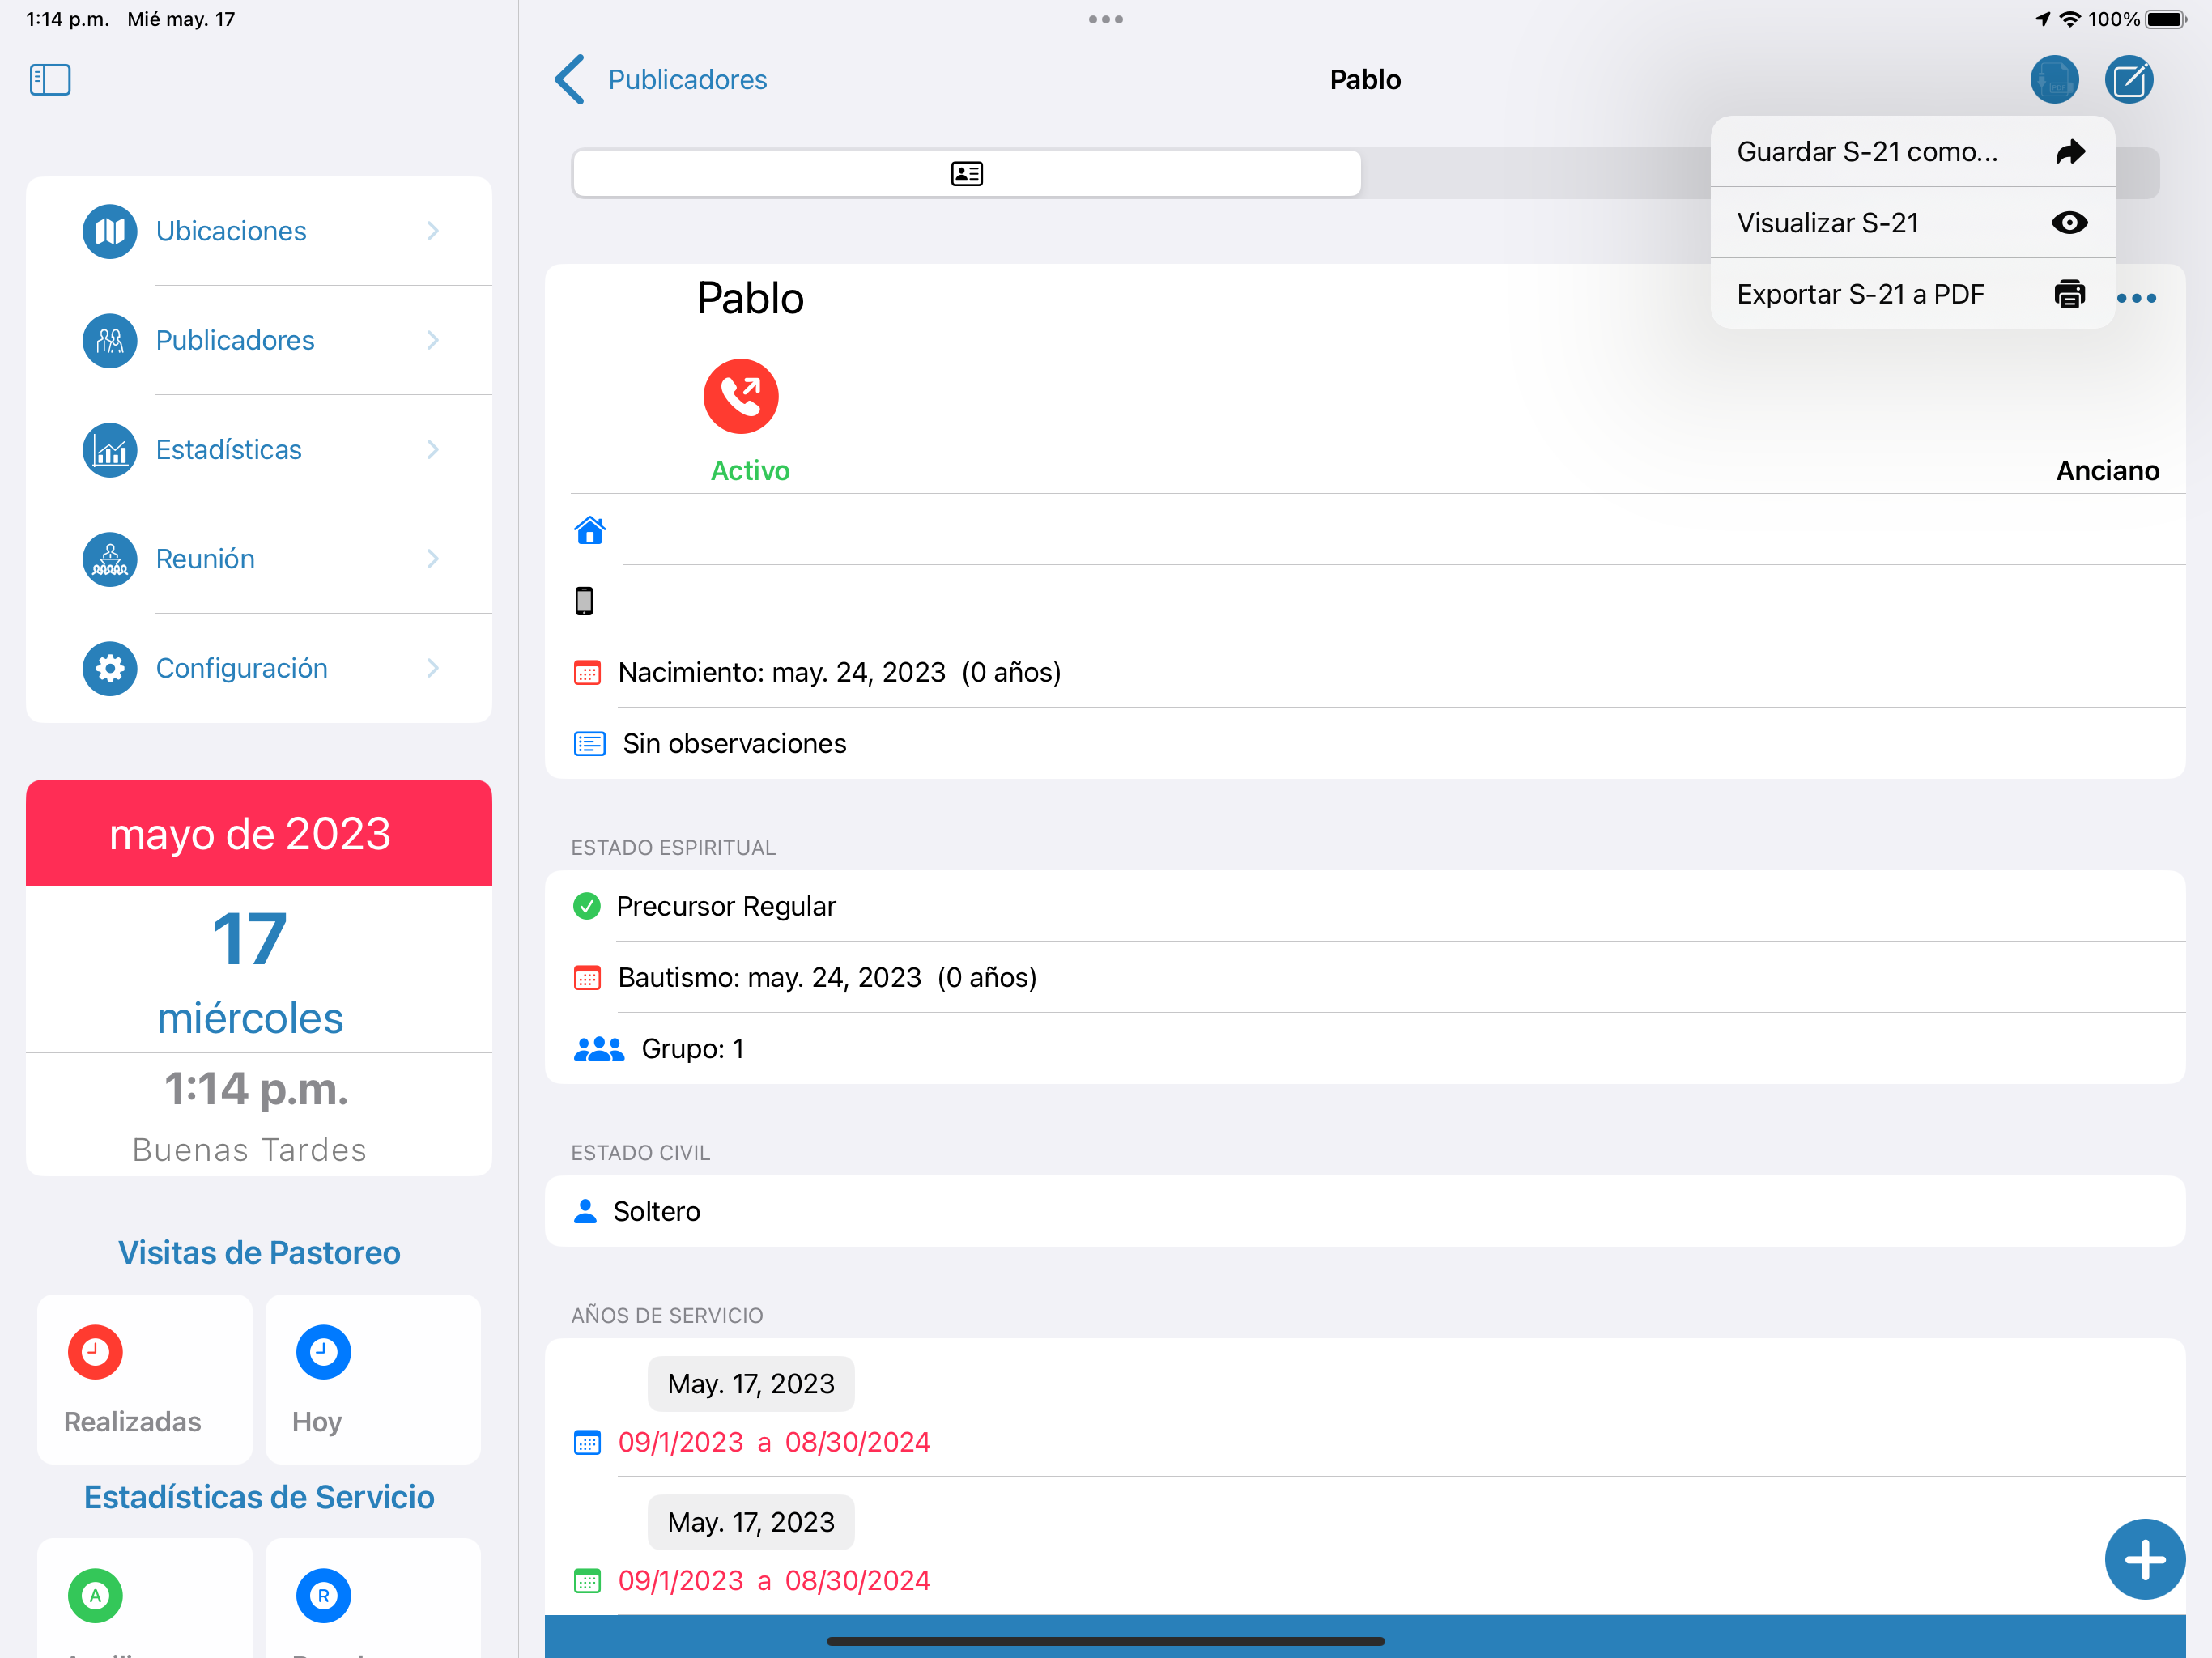This screenshot has width=2212, height=1658.
Task: Select the contact card segment tab
Action: pyautogui.click(x=966, y=174)
